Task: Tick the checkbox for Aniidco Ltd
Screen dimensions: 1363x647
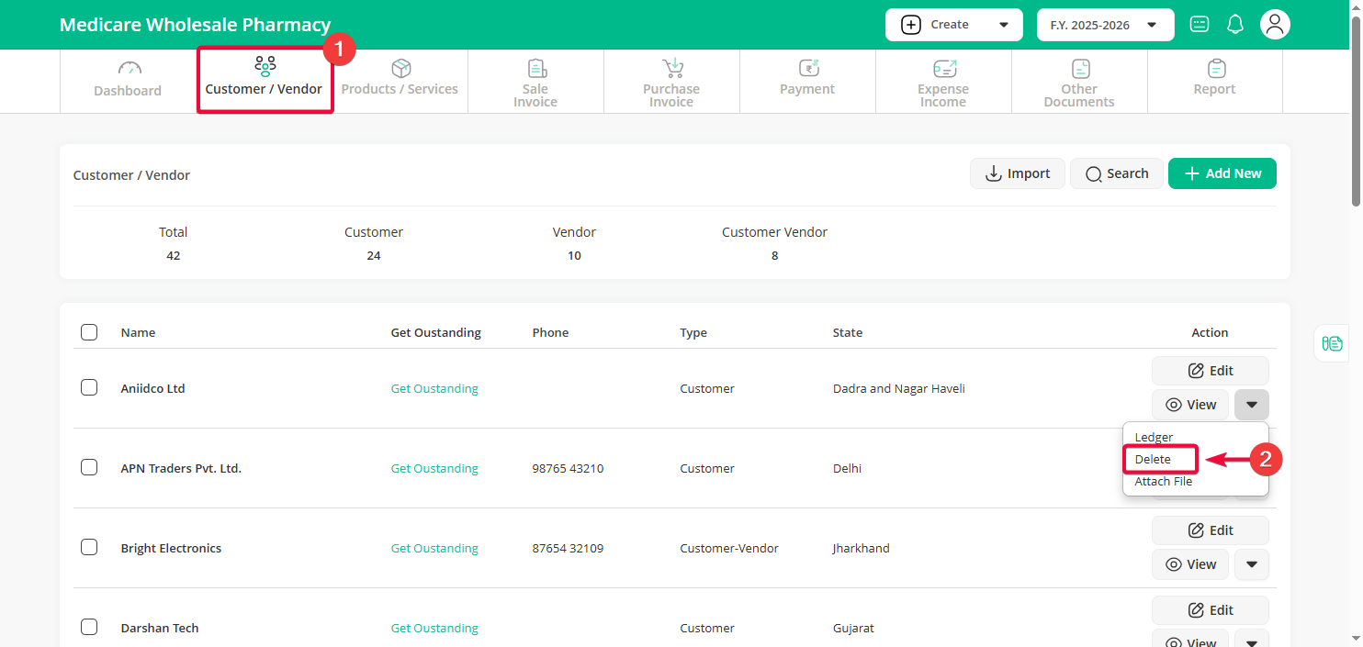Action: 89,387
